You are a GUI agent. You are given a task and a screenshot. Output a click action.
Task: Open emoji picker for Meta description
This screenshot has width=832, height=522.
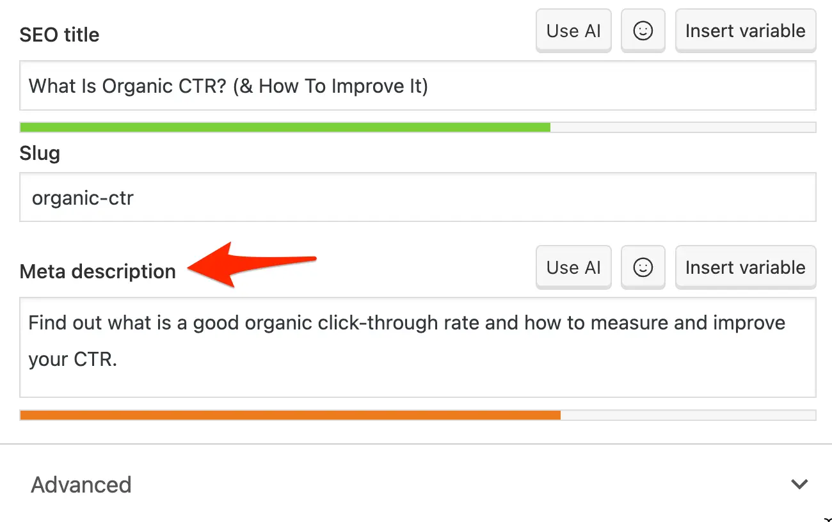coord(643,267)
